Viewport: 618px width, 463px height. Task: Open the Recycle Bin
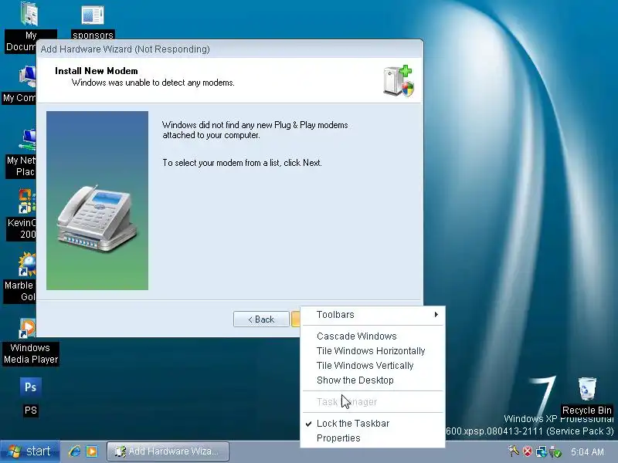[x=587, y=389]
